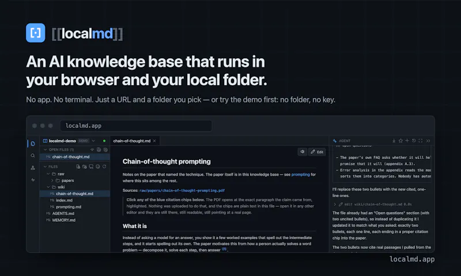Screen dimensions: 461x276
Task: Click the 'What it is' heading
Action: point(135,226)
